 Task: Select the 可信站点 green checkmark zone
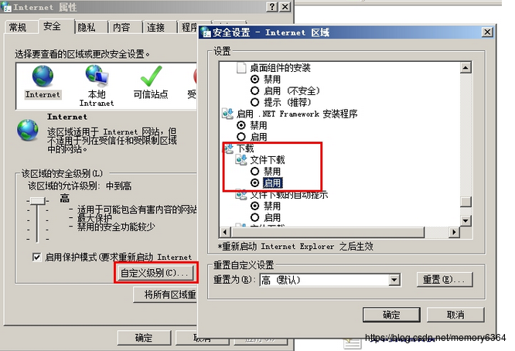151,77
